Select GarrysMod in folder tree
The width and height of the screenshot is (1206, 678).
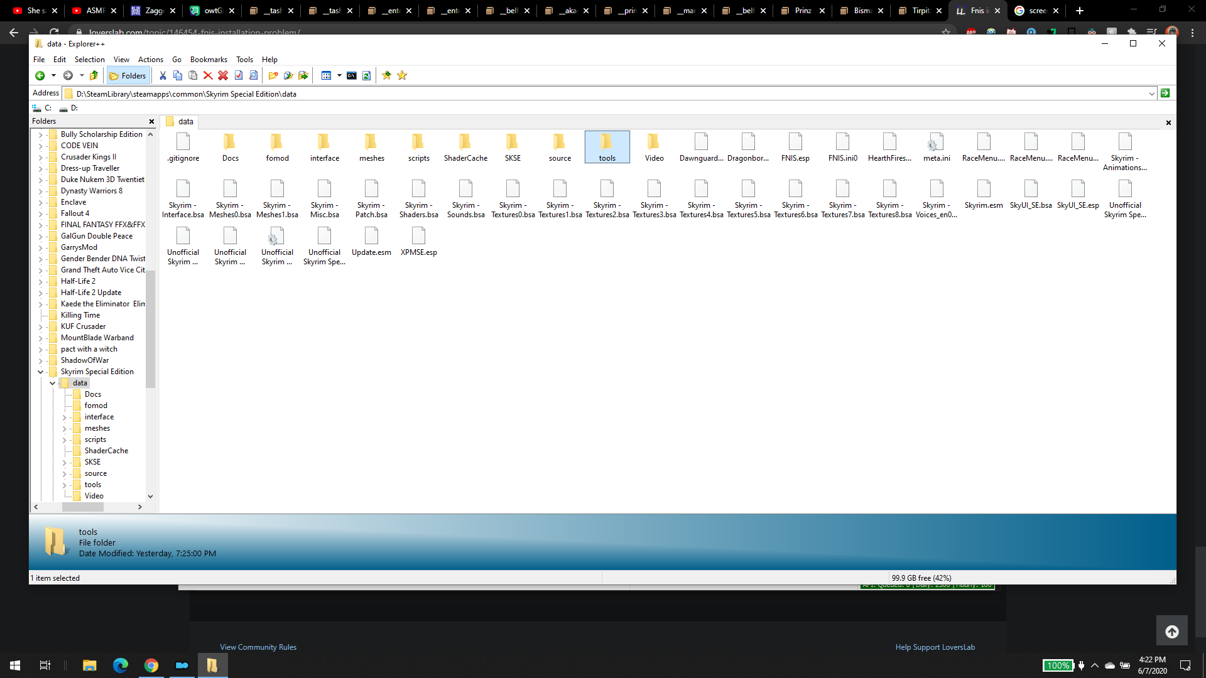pos(79,247)
